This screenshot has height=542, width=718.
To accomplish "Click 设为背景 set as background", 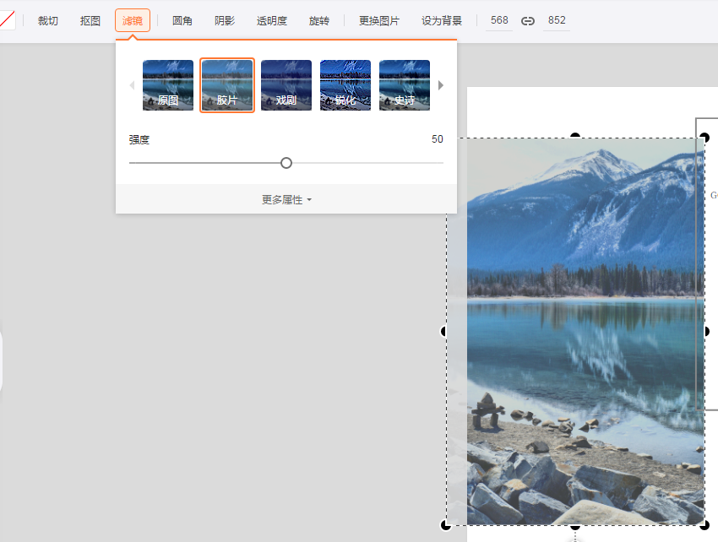I will coord(442,20).
